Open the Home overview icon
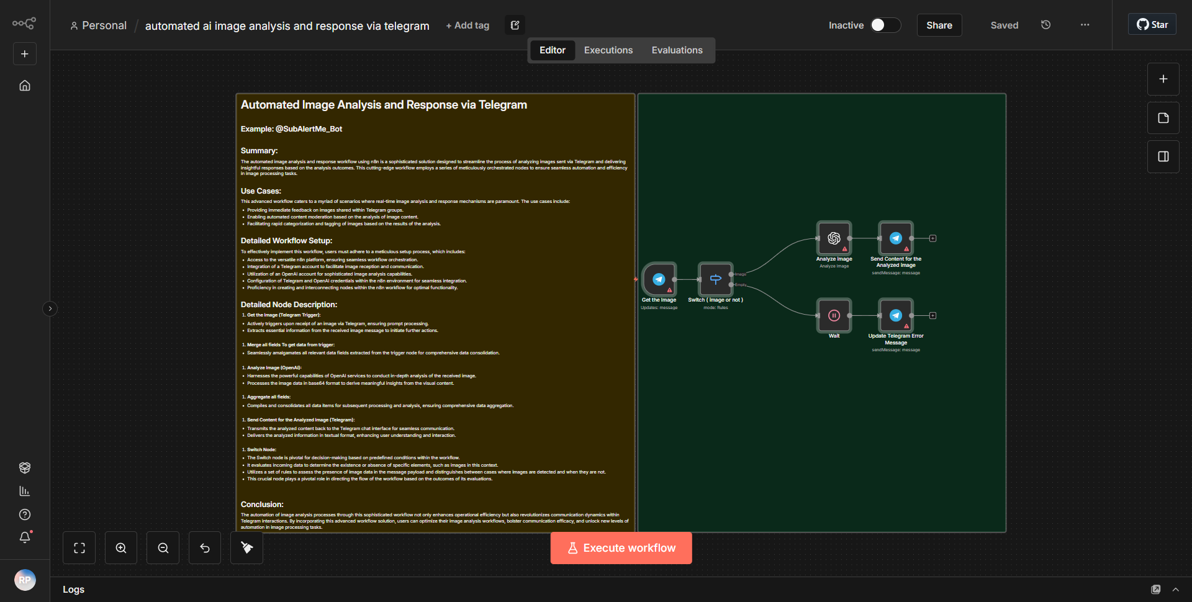 tap(25, 86)
